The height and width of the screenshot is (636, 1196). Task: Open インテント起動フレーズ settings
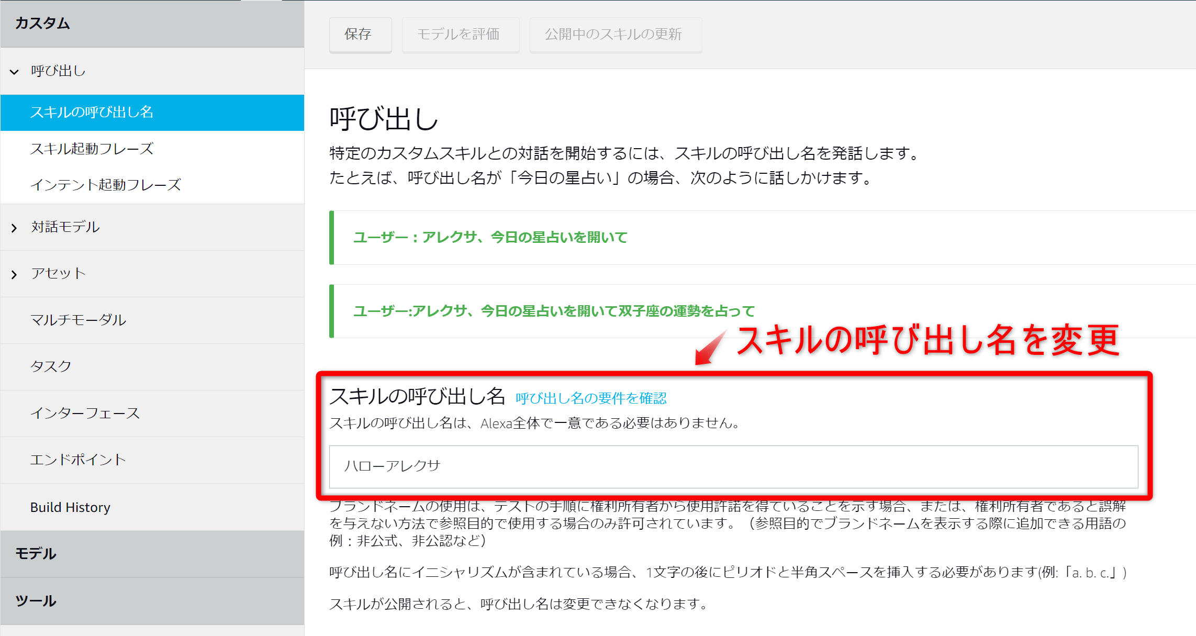(107, 184)
